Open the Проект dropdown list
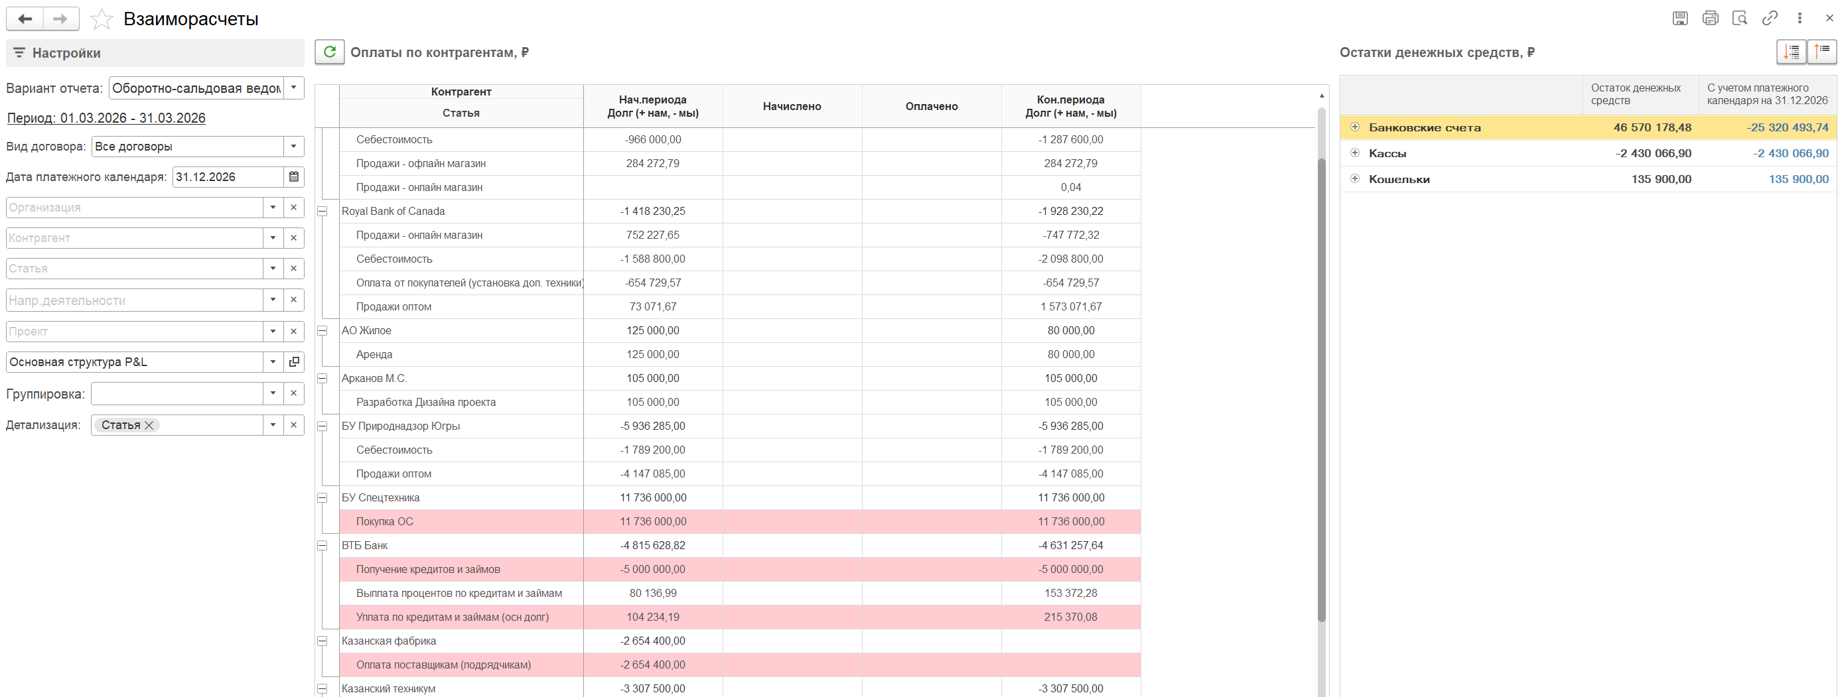The height and width of the screenshot is (697, 1848). pos(273,332)
